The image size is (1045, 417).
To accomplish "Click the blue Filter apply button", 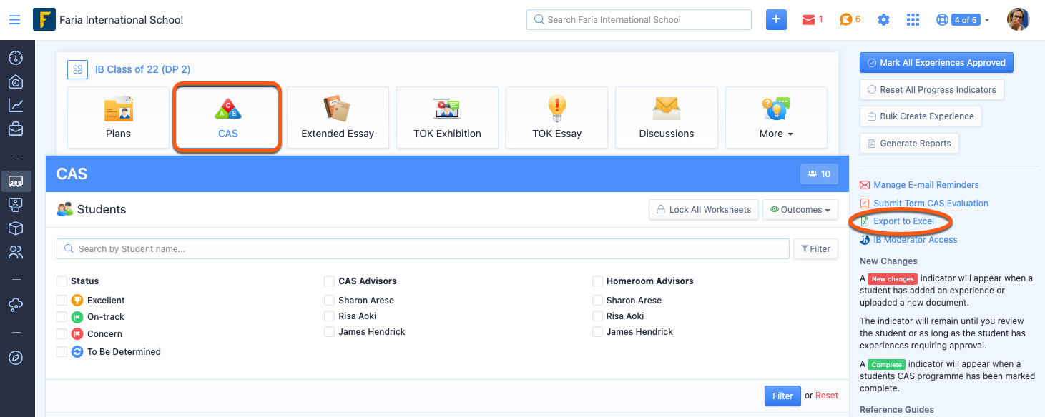I will tap(782, 396).
